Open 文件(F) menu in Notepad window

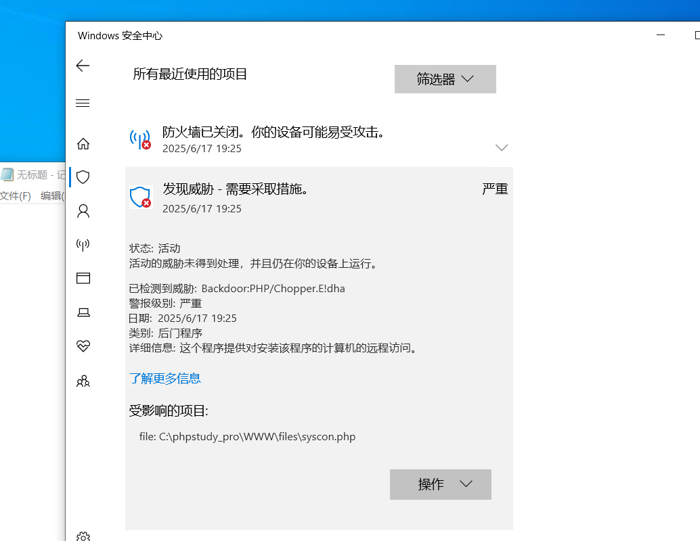(16, 196)
